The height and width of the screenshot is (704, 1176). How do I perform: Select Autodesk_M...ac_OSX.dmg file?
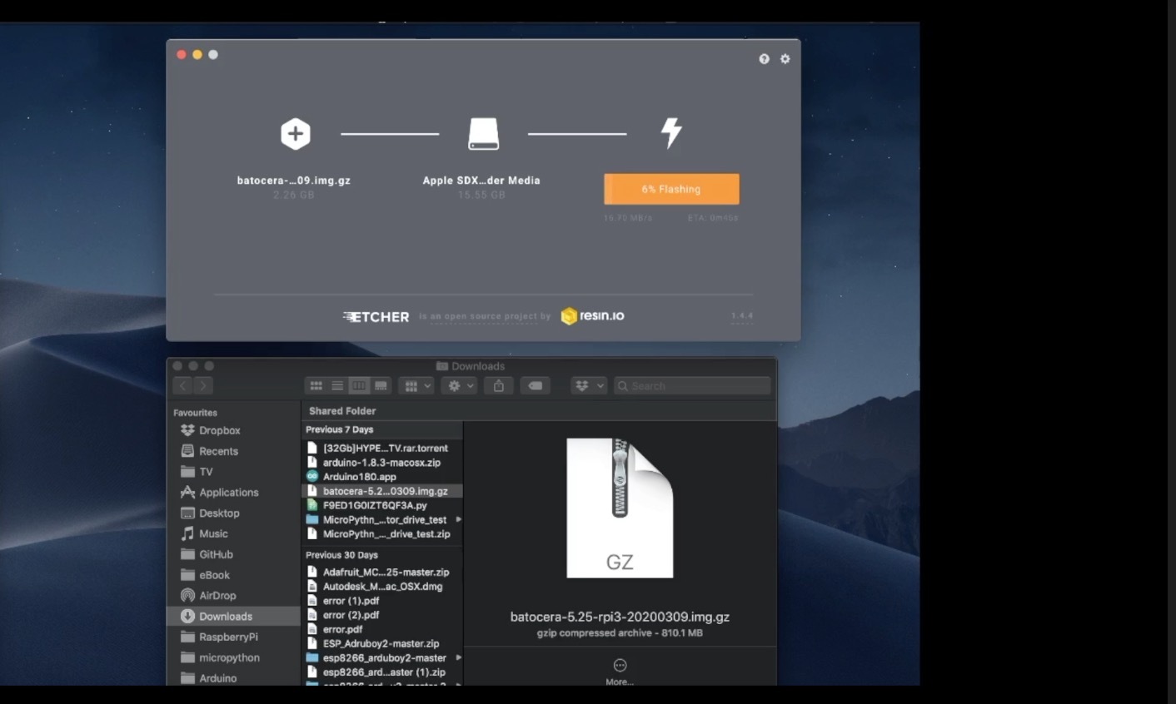[381, 587]
